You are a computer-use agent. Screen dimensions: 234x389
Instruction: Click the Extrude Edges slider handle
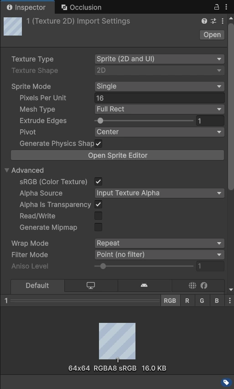[x=100, y=120]
